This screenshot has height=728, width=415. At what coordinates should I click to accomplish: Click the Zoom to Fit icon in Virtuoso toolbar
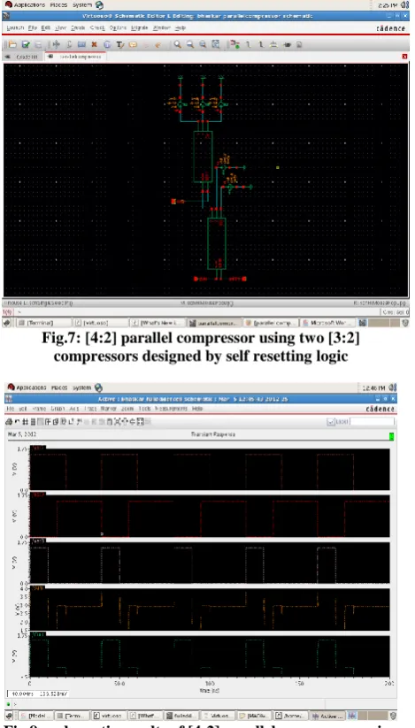click(216, 44)
